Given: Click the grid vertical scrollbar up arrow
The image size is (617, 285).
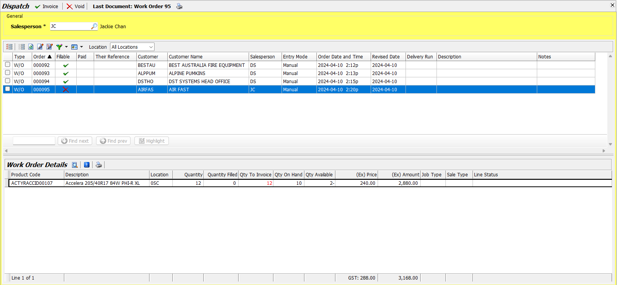Looking at the screenshot, I should point(610,56).
